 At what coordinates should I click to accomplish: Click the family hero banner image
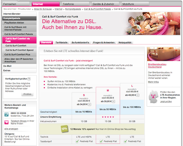coord(151,23)
